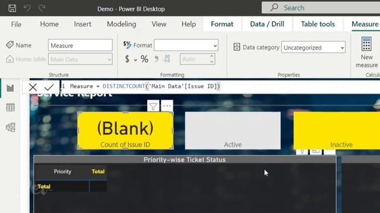This screenshot has width=380, height=213.
Task: Open the Help ribbon tab
Action: coord(189,24)
